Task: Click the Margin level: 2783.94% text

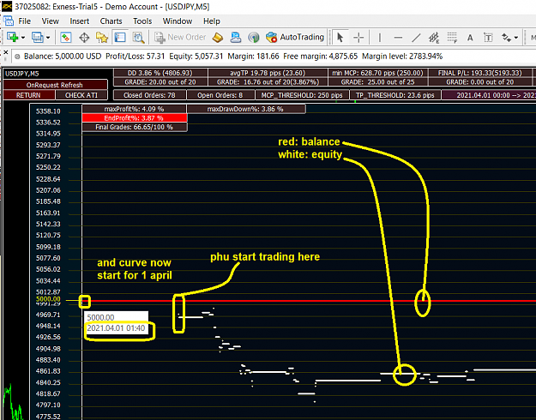Action: [x=402, y=57]
